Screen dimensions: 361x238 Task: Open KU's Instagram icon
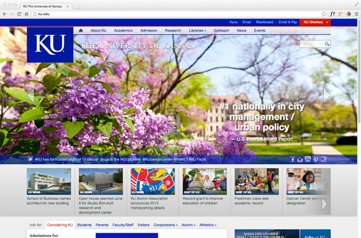[x=300, y=159]
